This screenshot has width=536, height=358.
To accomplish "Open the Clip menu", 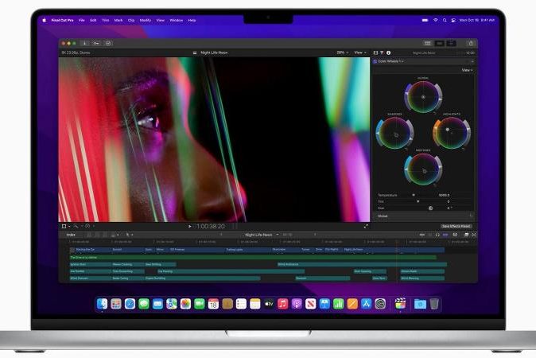I will (131, 20).
